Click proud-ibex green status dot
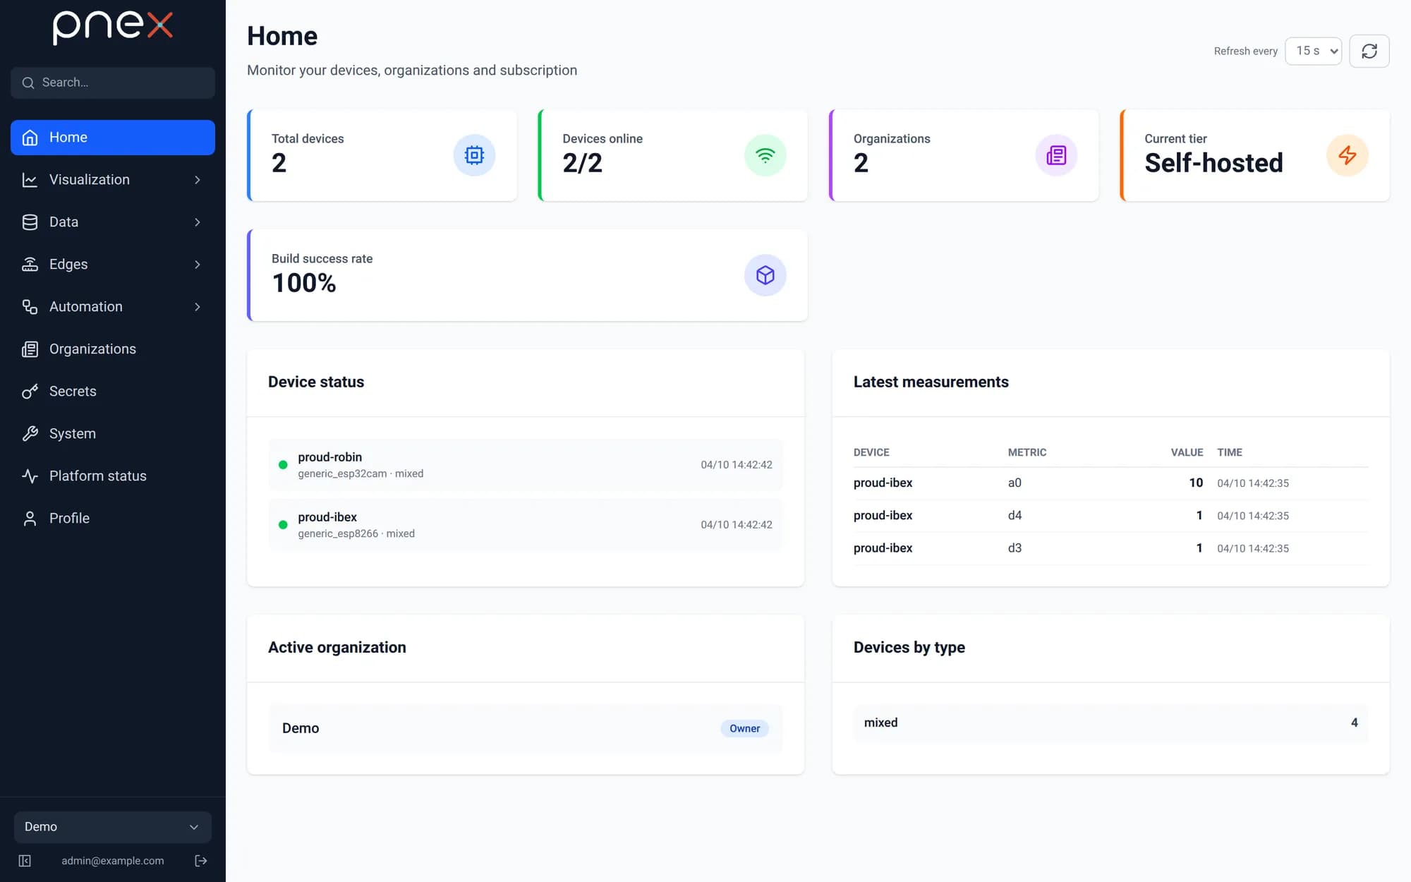This screenshot has width=1411, height=882. [x=283, y=525]
